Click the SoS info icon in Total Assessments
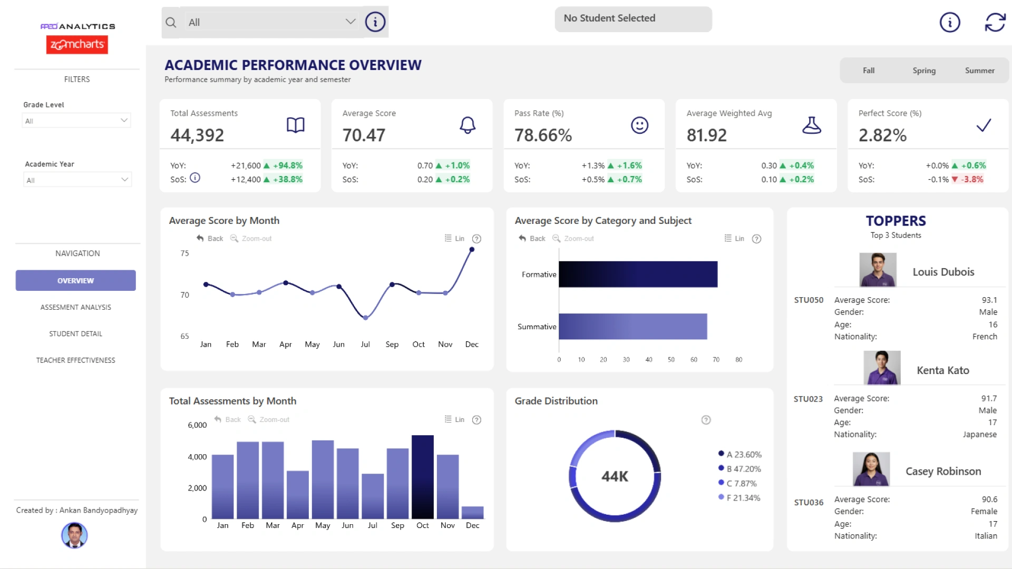The width and height of the screenshot is (1012, 569). pos(195,178)
